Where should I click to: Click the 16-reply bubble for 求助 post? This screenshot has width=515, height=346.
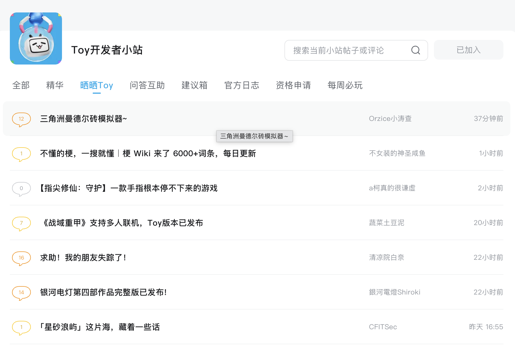pyautogui.click(x=21, y=258)
